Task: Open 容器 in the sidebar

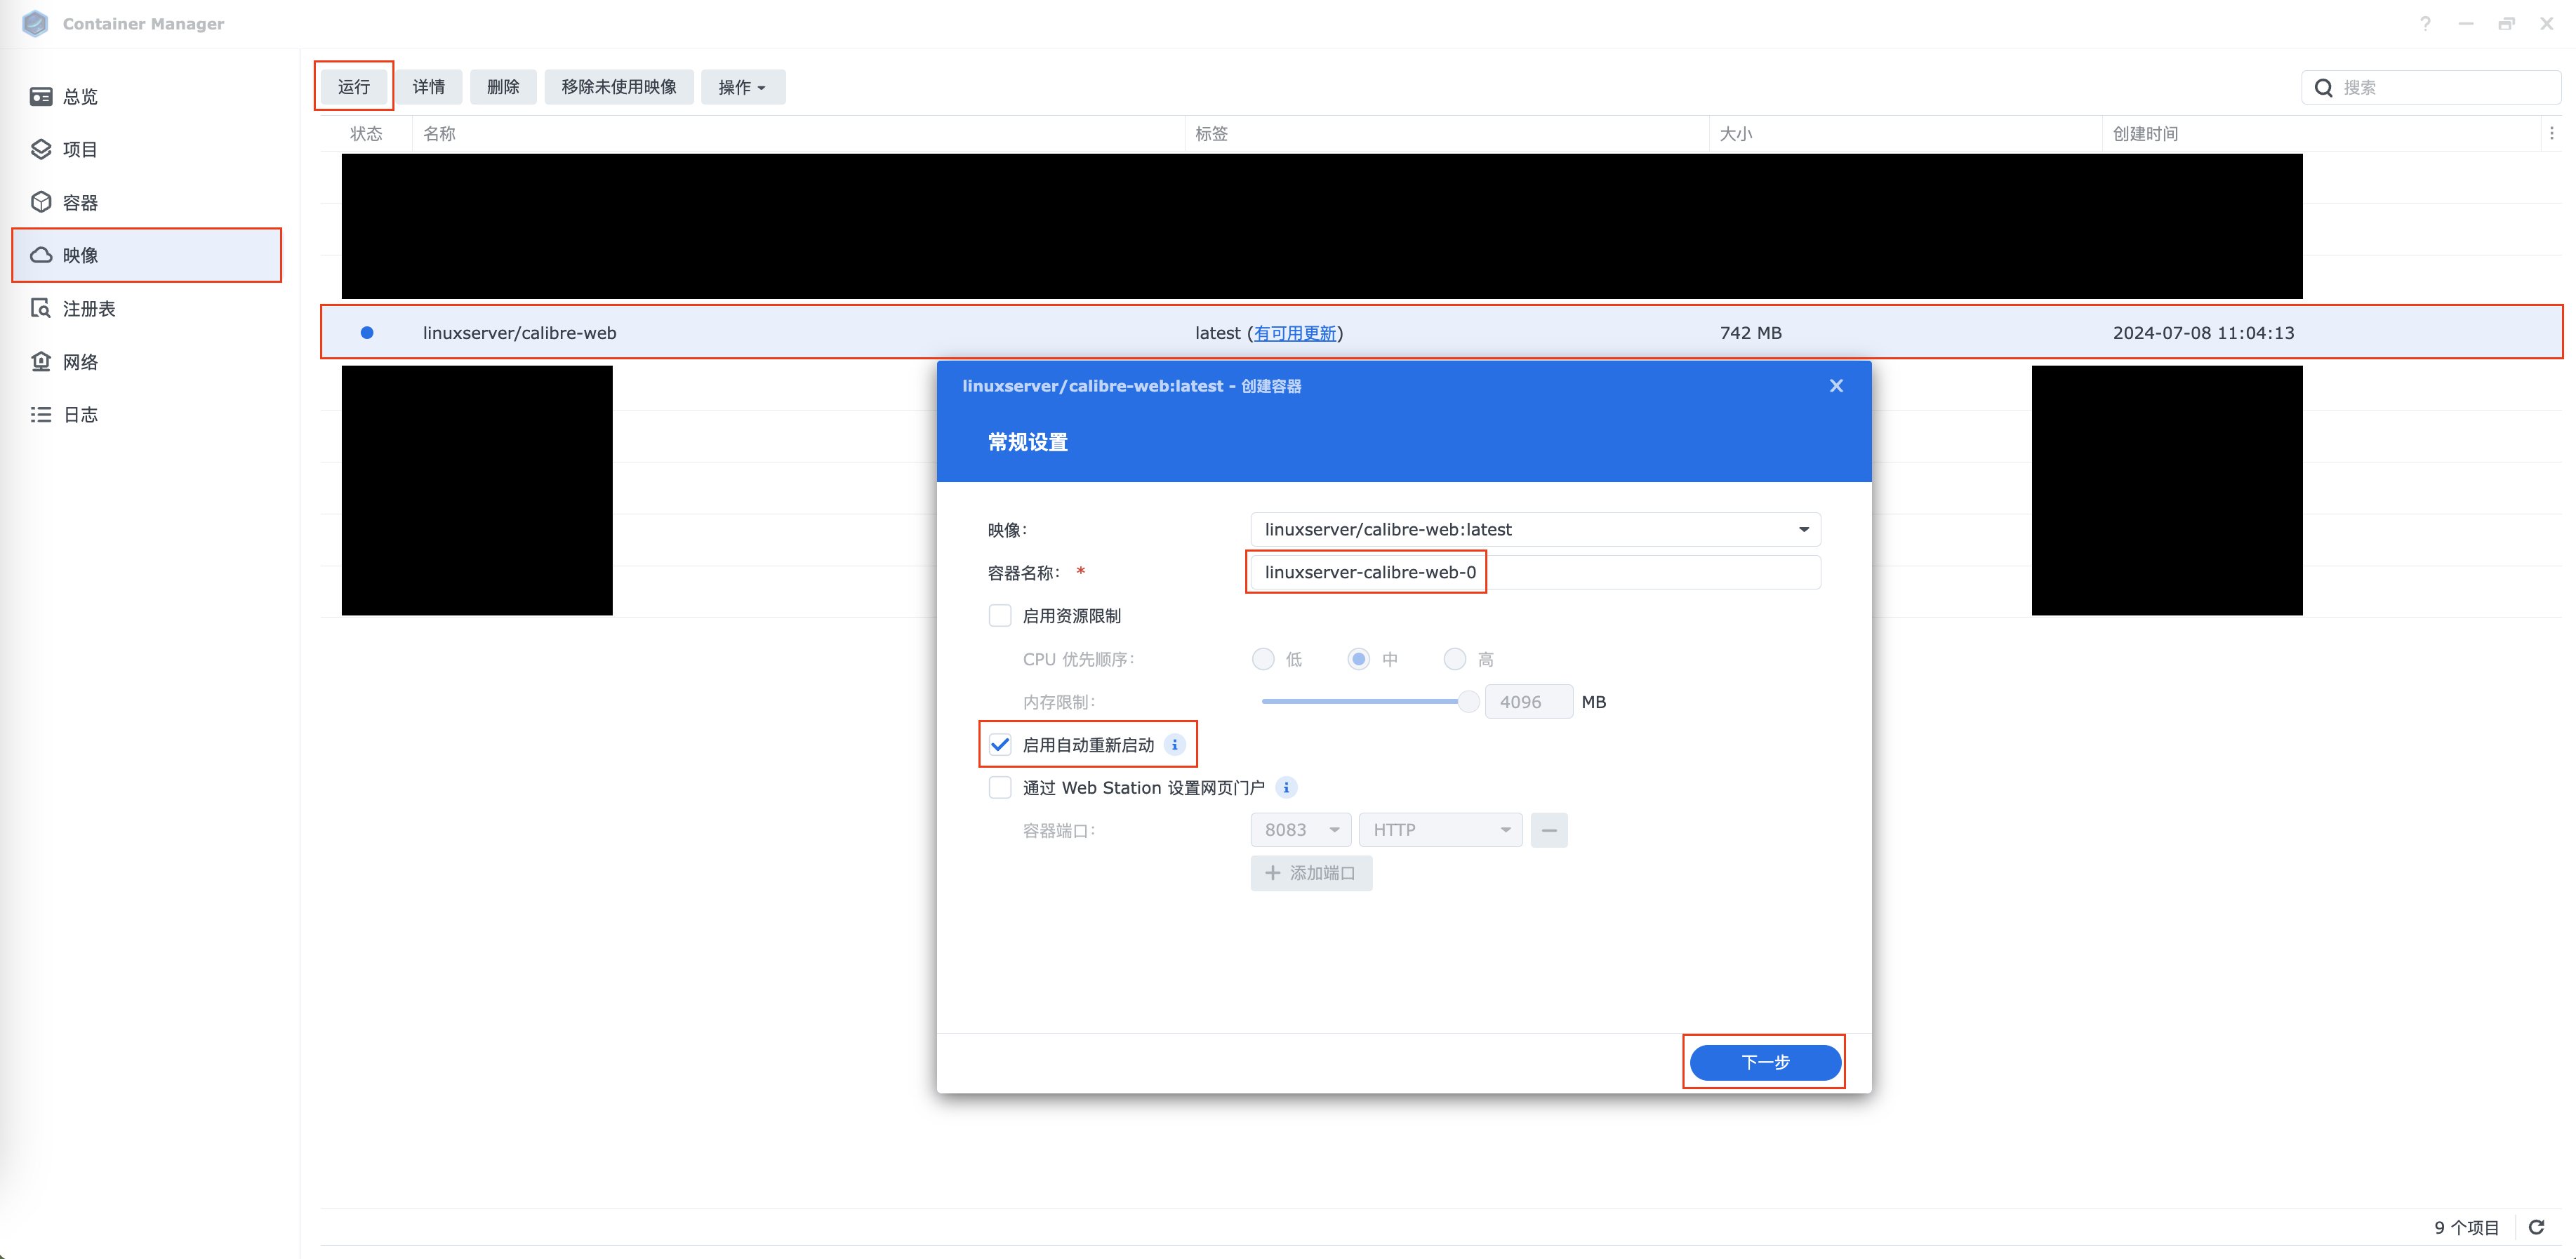Action: [80, 203]
